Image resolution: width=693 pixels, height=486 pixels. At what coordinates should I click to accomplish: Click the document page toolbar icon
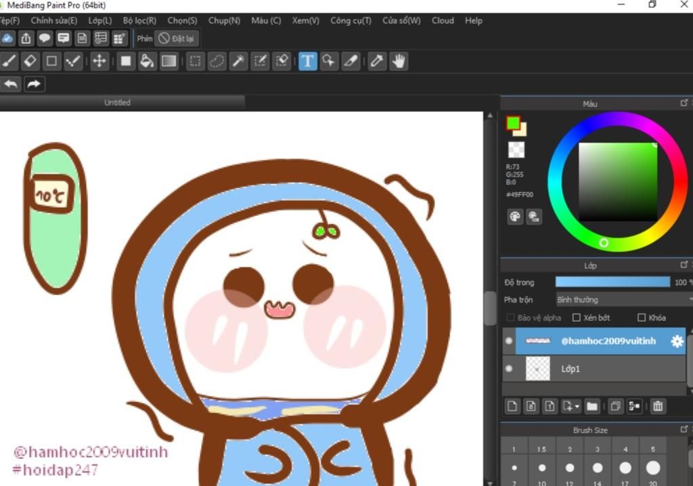[x=82, y=39]
